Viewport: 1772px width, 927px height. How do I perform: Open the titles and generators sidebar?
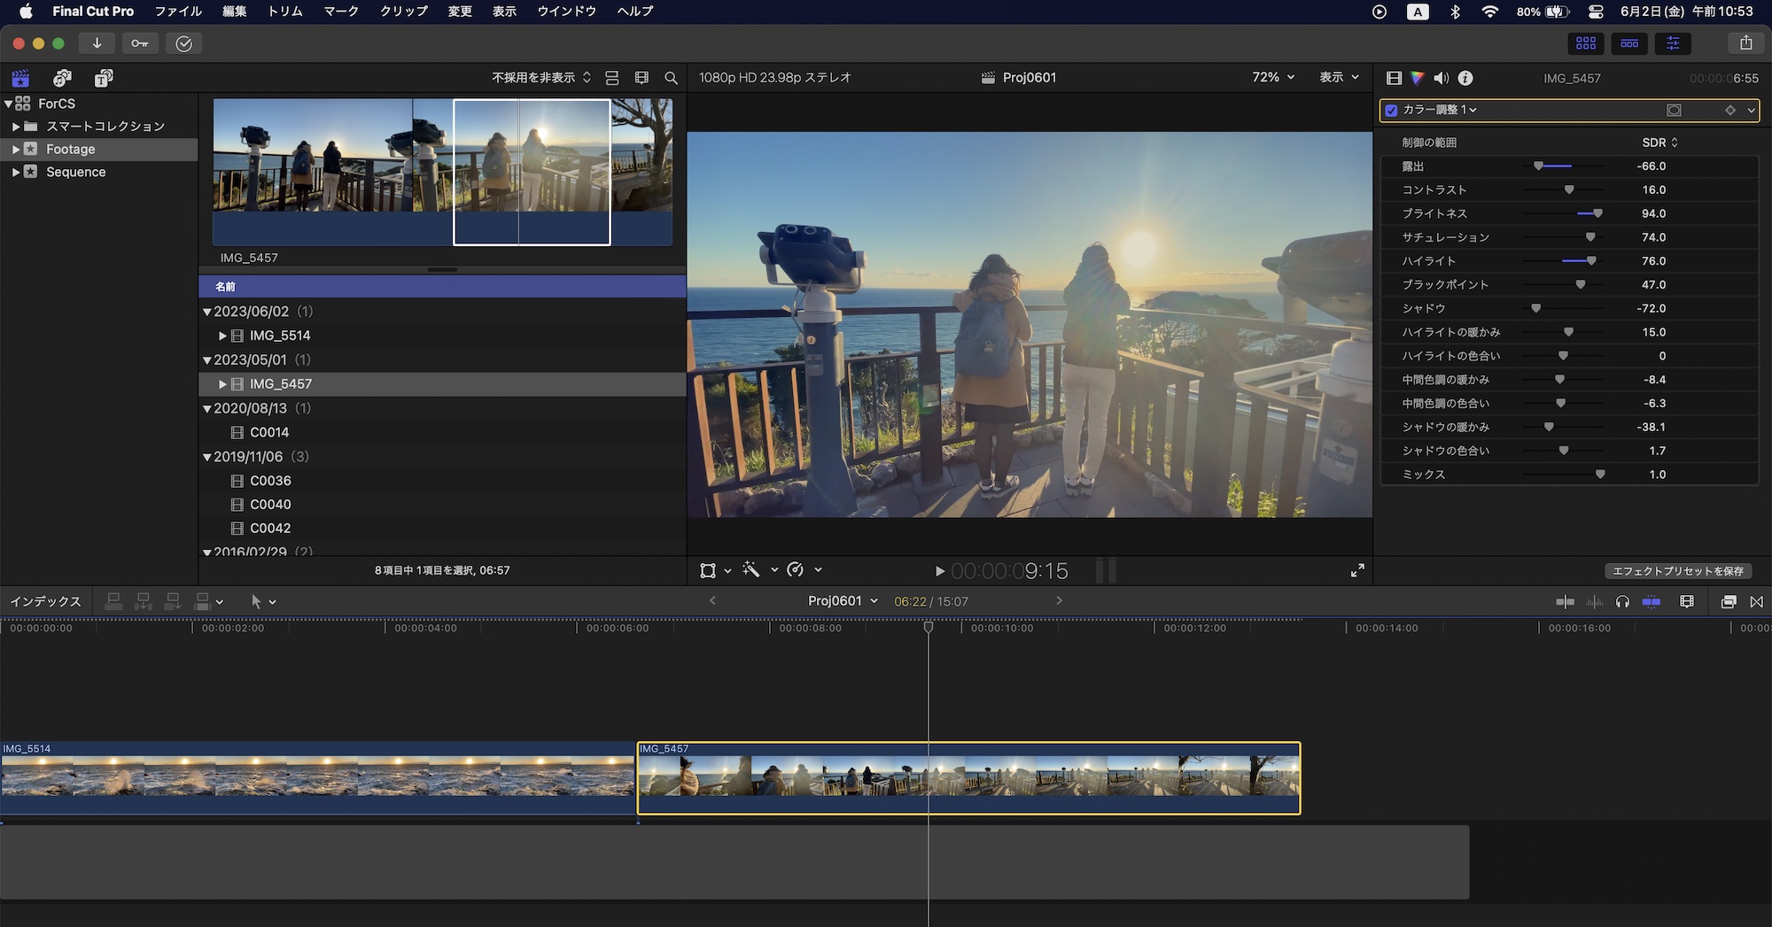coord(104,78)
